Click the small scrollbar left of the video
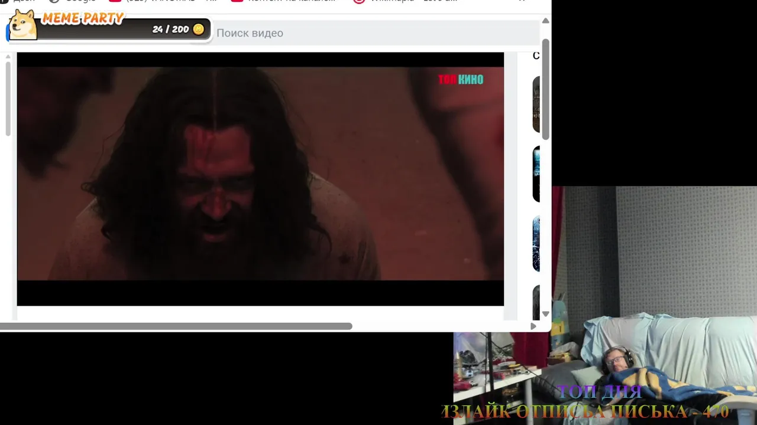The image size is (757, 425). (8, 98)
